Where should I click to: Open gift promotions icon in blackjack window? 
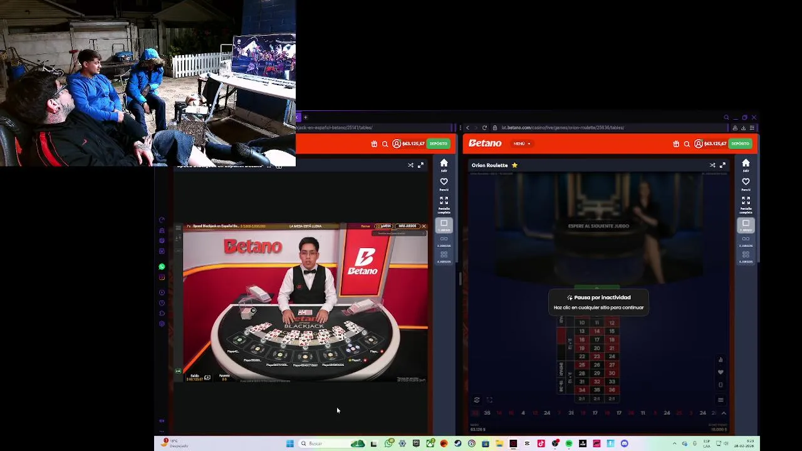tap(374, 144)
